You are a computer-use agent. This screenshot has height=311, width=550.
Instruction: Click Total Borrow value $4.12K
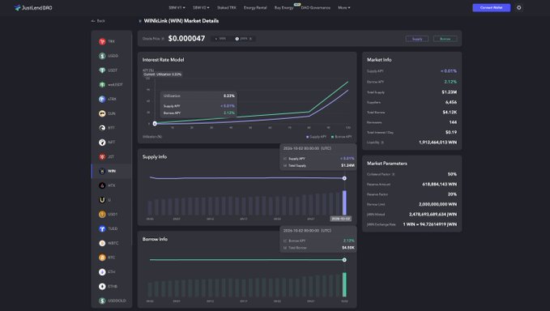tap(450, 113)
